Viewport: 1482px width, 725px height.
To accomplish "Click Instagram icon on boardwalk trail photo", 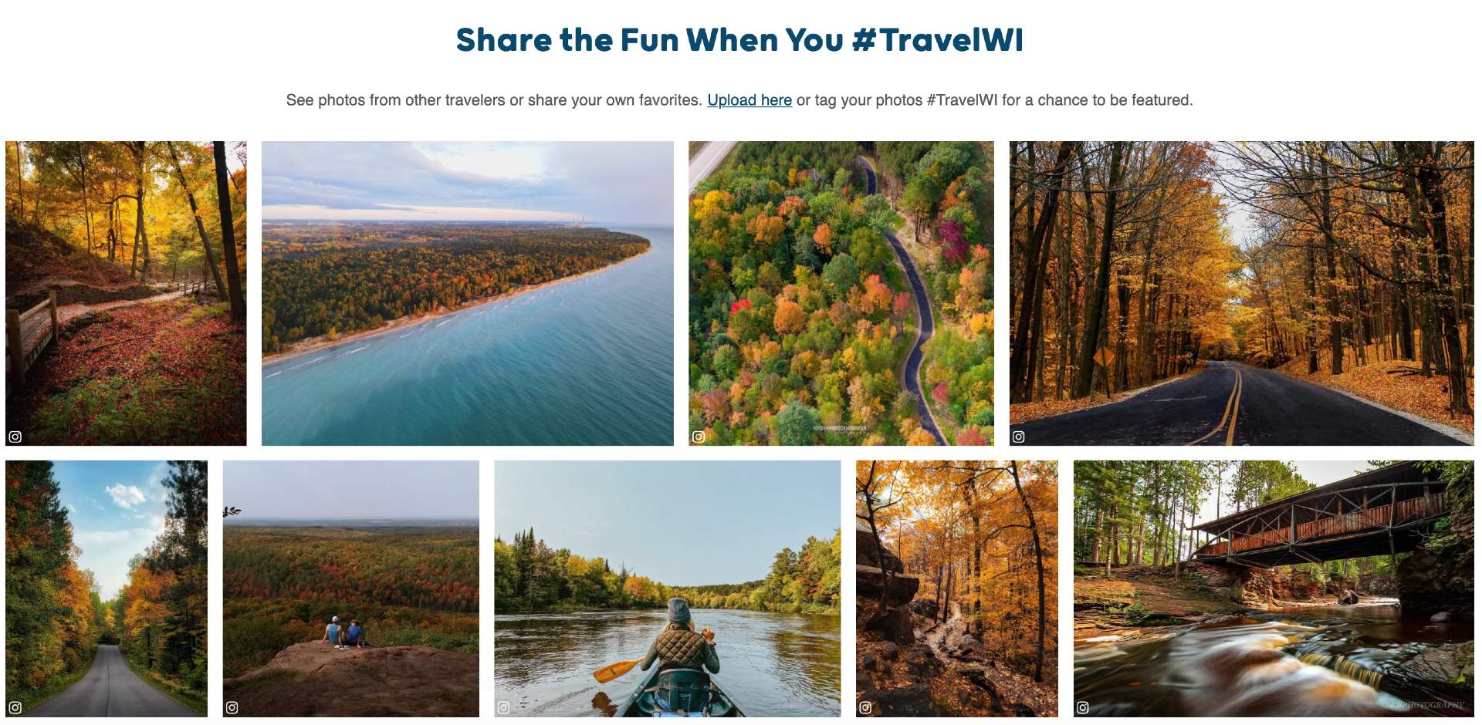I will click(x=15, y=437).
